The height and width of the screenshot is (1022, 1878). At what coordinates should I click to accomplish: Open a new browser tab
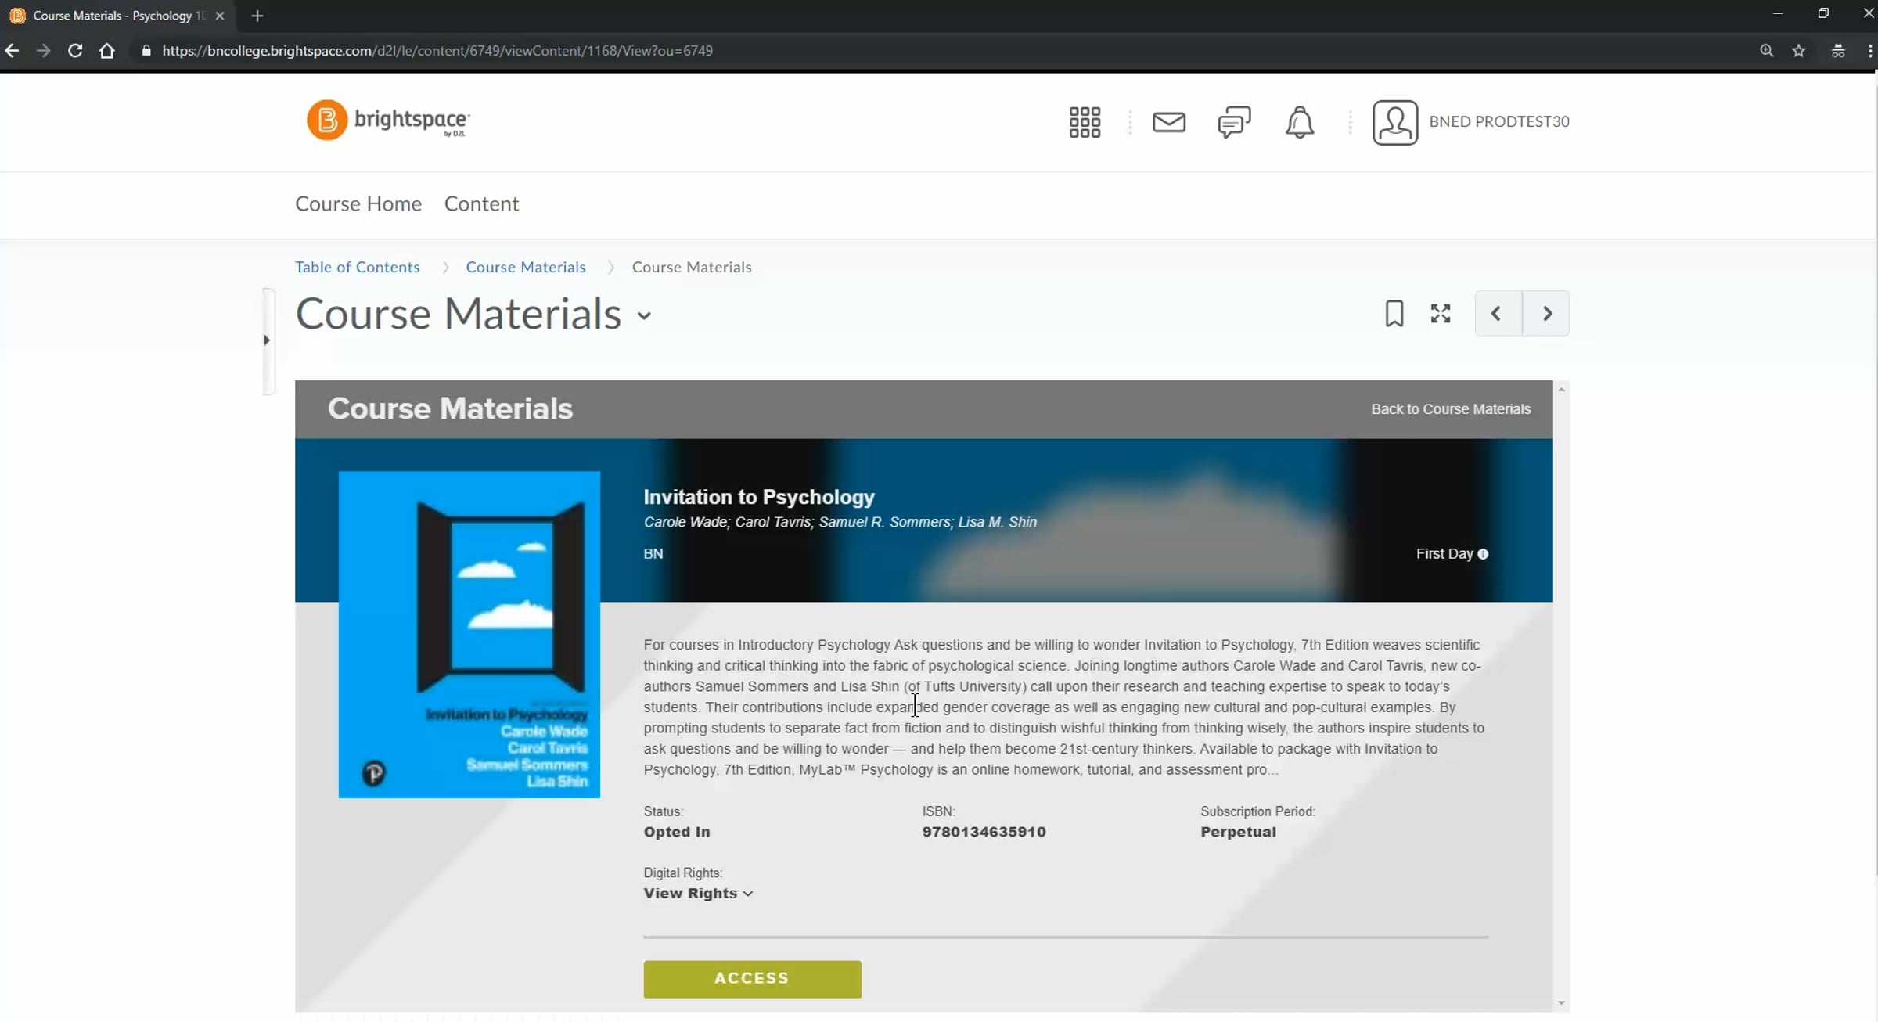click(257, 16)
